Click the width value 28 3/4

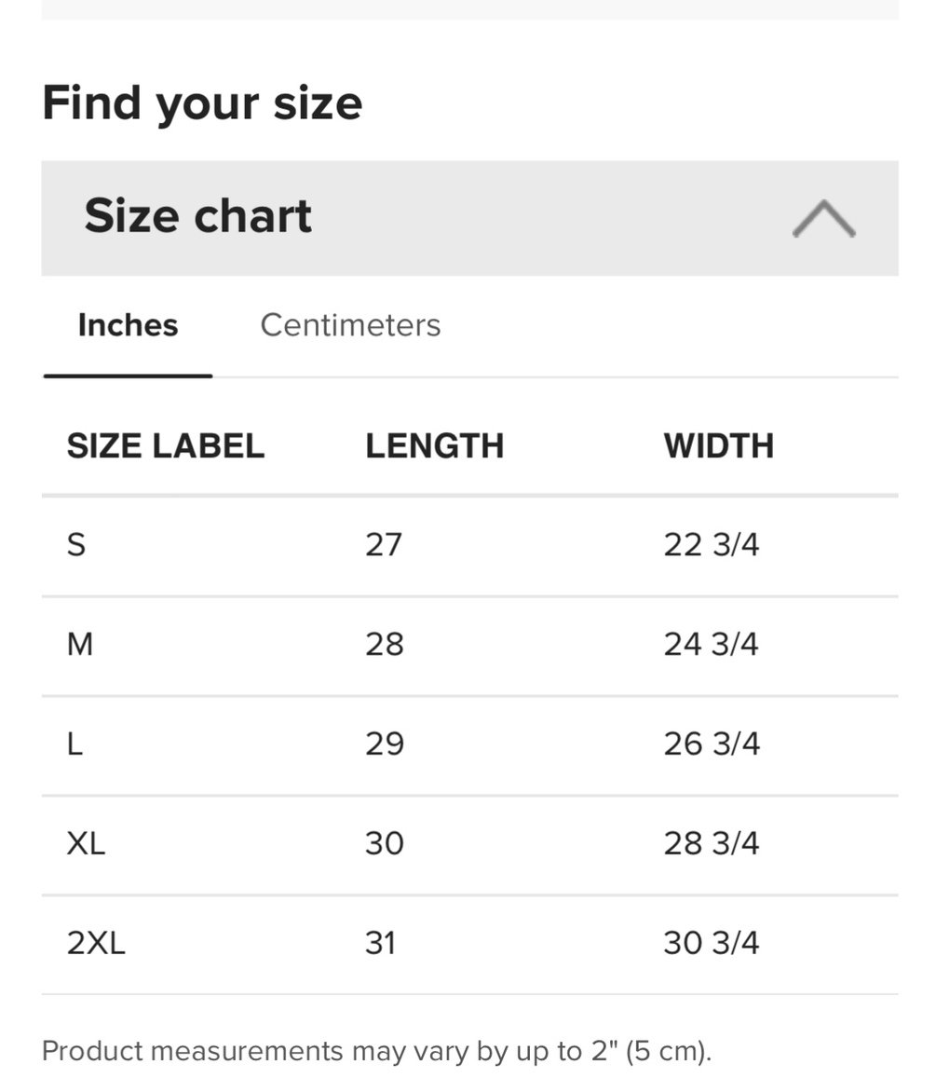712,843
